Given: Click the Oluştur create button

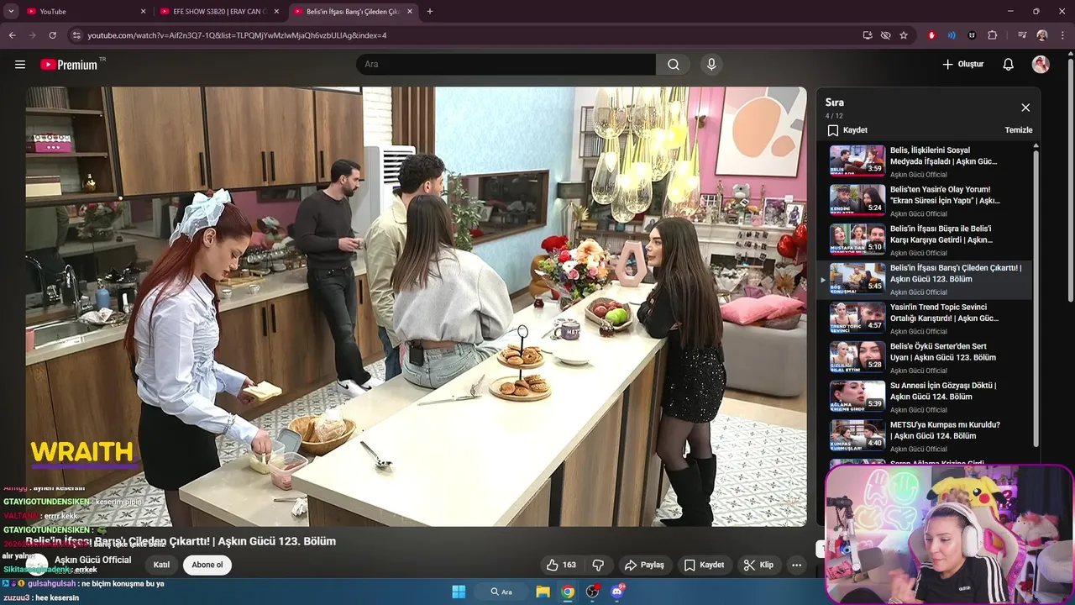Looking at the screenshot, I should click(x=962, y=65).
